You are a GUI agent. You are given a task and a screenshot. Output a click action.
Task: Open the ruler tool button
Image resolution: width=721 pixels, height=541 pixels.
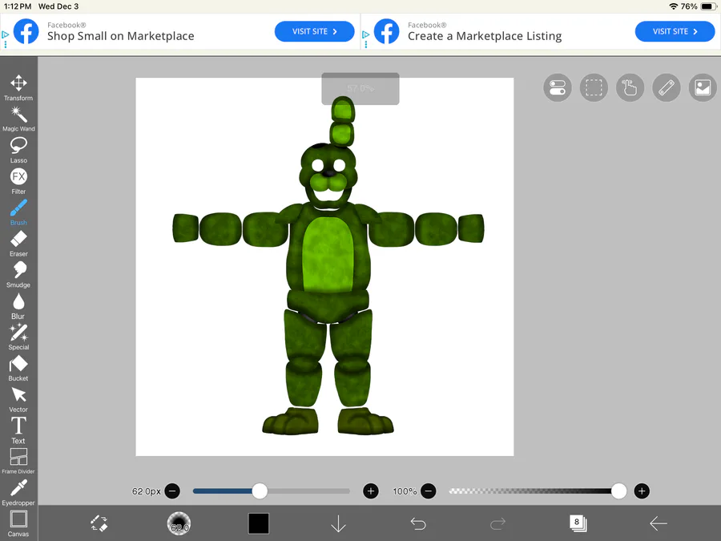667,87
